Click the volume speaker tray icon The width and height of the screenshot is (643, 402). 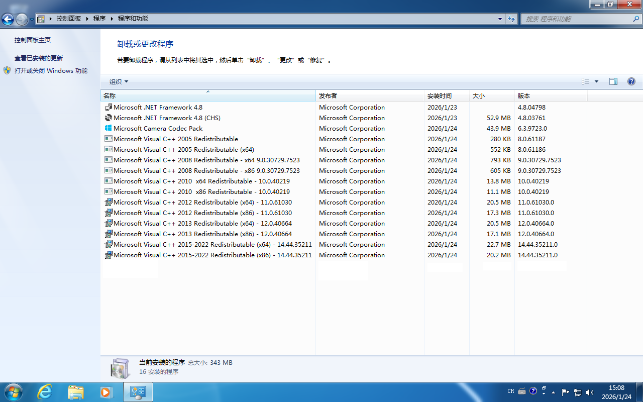point(589,392)
